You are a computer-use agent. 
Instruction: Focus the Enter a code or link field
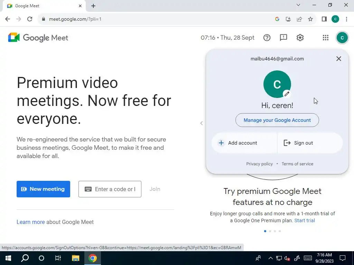[x=110, y=189]
